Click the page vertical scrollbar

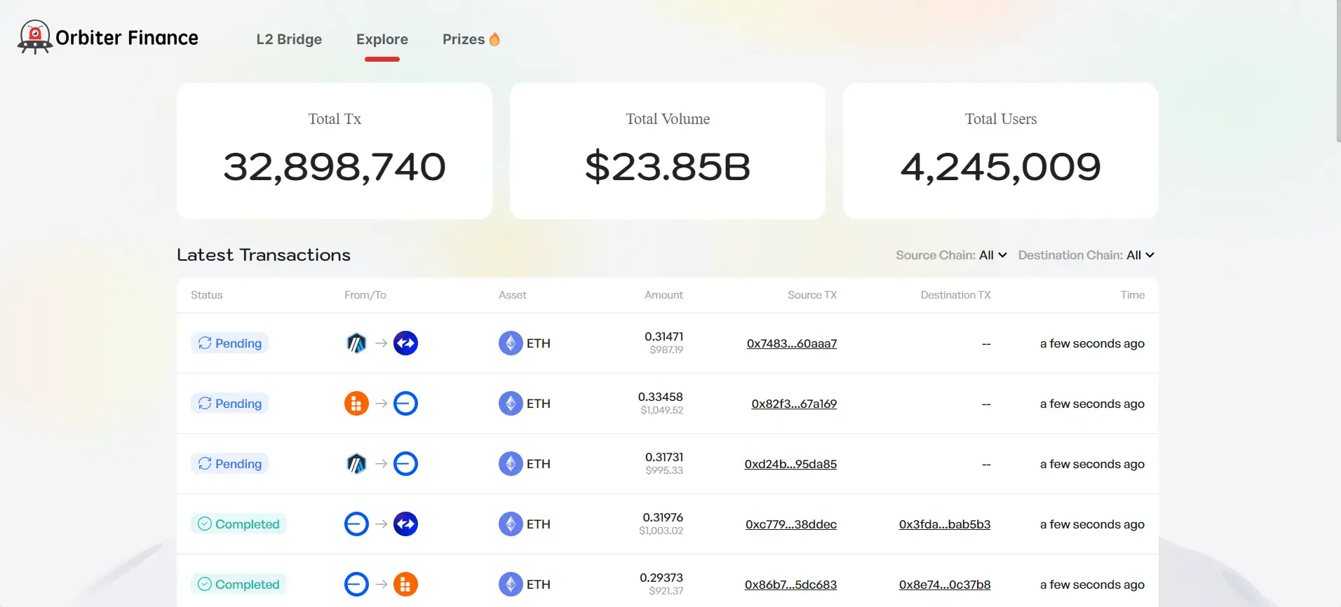pyautogui.click(x=1337, y=70)
